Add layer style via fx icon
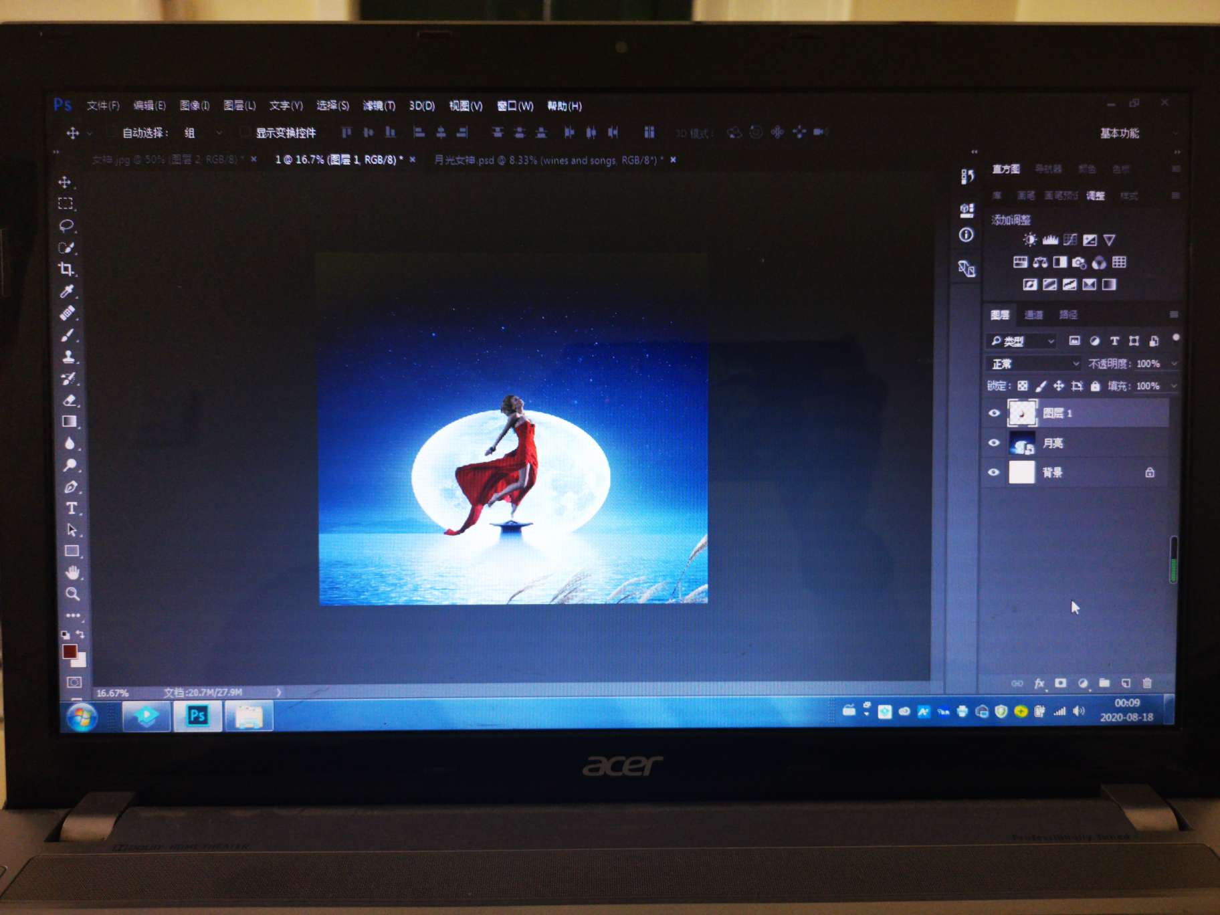This screenshot has width=1220, height=915. (x=1039, y=683)
